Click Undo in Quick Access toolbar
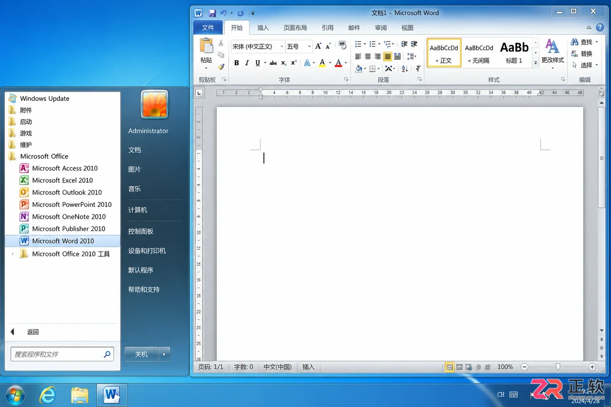This screenshot has width=611, height=407. click(224, 13)
